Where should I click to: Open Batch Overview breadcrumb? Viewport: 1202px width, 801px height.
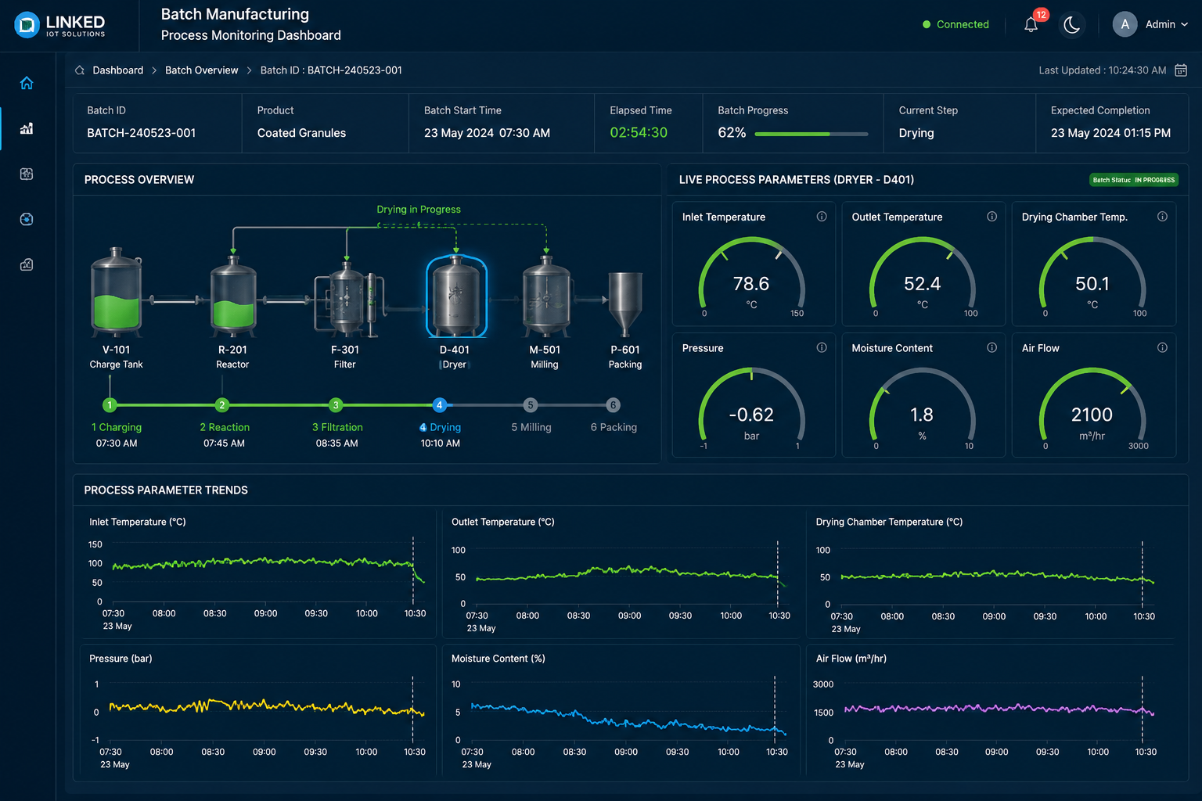(x=201, y=70)
